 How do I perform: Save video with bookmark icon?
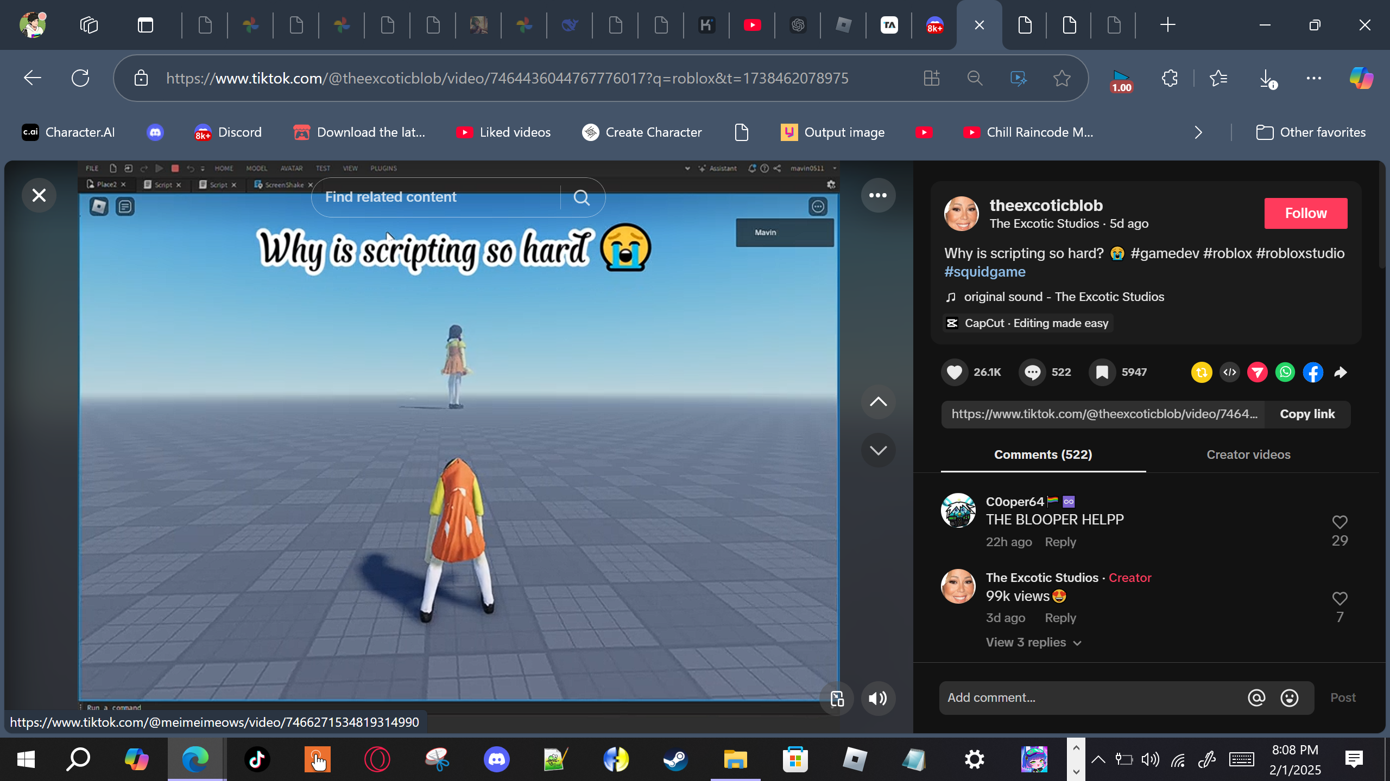coord(1102,372)
